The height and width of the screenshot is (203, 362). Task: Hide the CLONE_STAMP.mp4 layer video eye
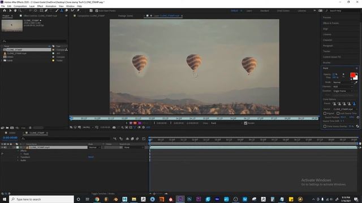tap(2, 147)
